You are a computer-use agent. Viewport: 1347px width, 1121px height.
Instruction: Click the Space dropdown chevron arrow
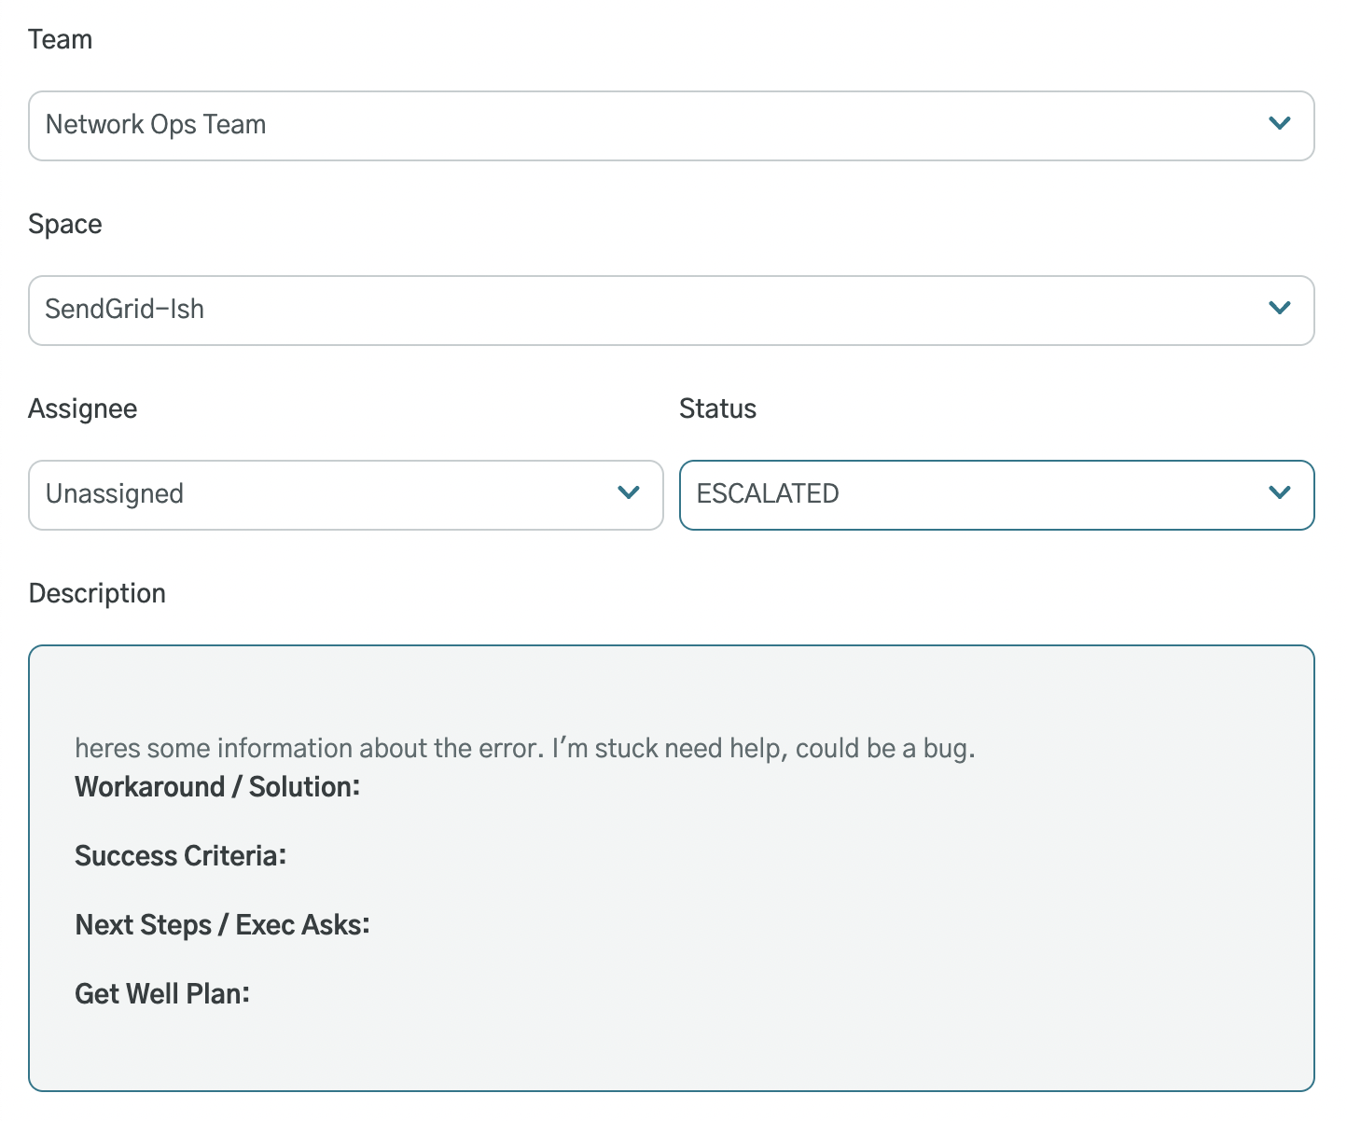pos(1280,308)
